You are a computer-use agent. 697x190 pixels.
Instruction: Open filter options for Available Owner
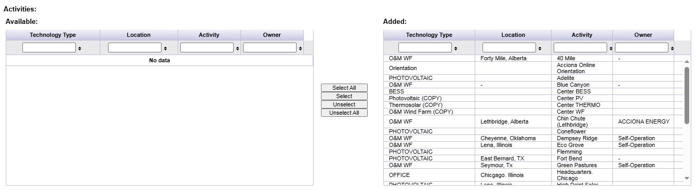point(300,48)
